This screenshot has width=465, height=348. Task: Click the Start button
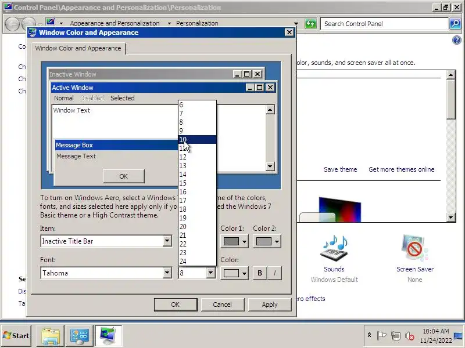coord(16,336)
